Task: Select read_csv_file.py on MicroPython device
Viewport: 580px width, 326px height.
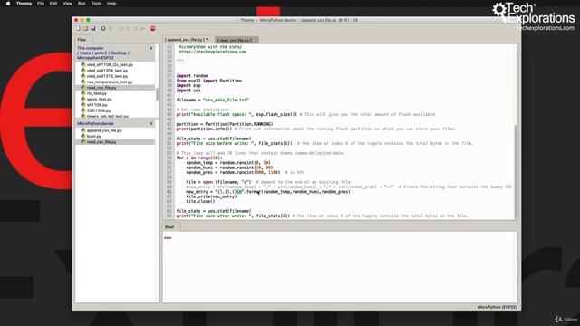Action: [x=115, y=142]
